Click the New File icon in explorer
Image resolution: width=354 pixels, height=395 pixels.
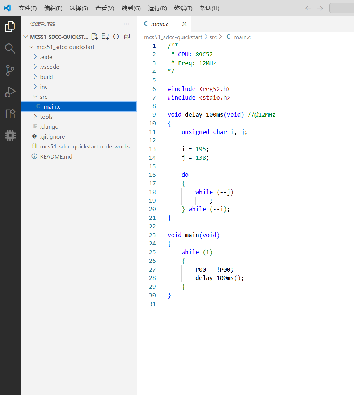(94, 37)
